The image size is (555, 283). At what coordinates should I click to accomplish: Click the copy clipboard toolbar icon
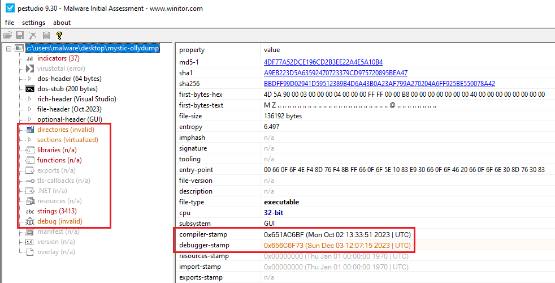click(x=46, y=35)
